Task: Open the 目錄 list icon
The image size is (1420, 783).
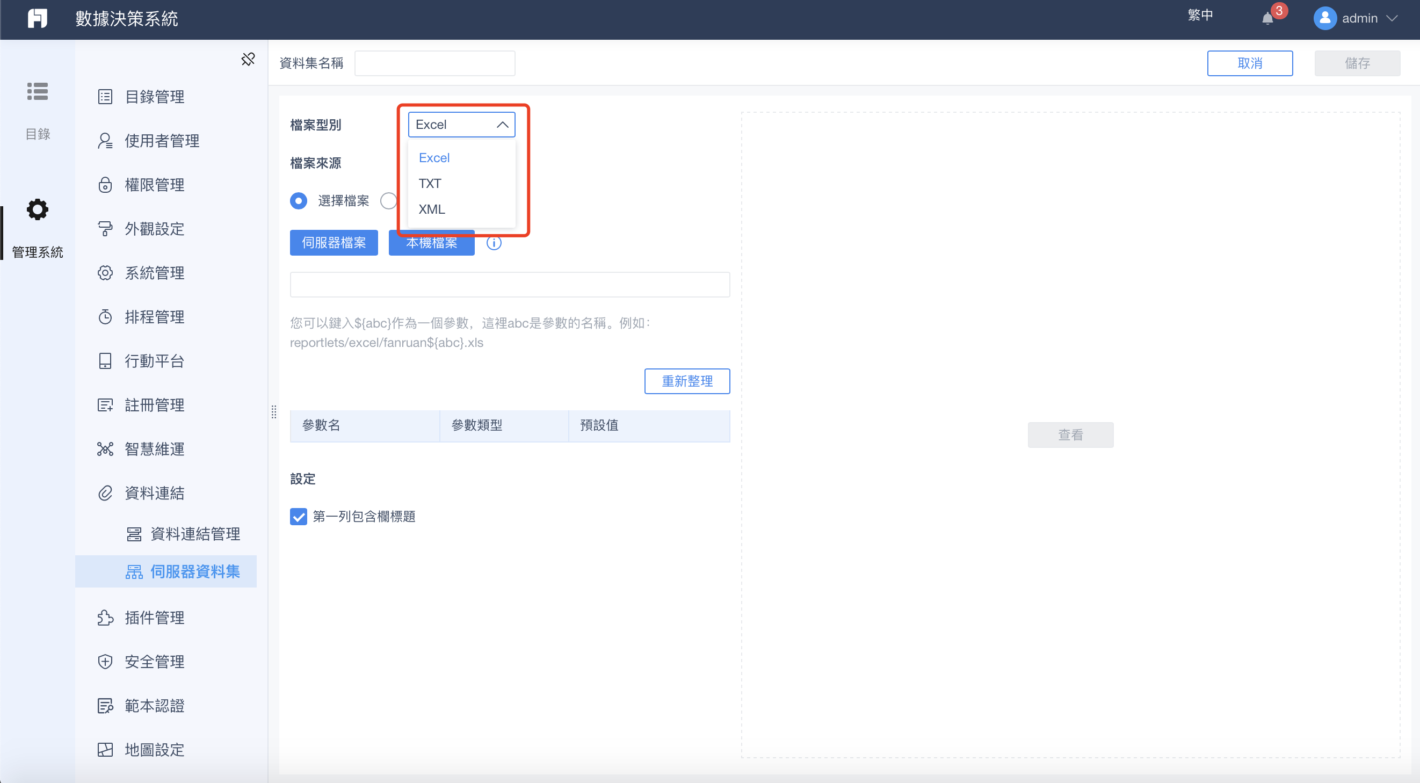Action: [38, 91]
